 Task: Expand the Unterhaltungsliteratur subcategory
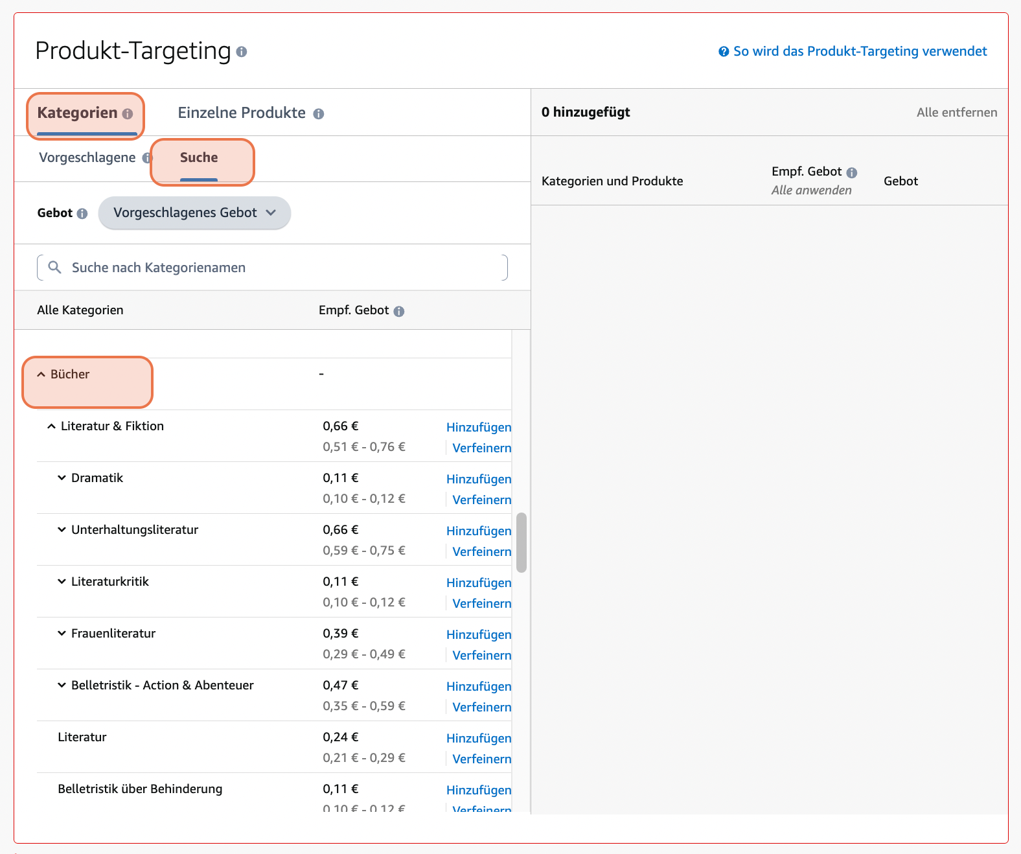coord(62,530)
